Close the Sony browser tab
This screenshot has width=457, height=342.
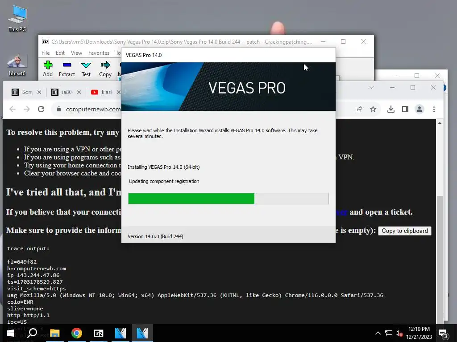coord(39,92)
